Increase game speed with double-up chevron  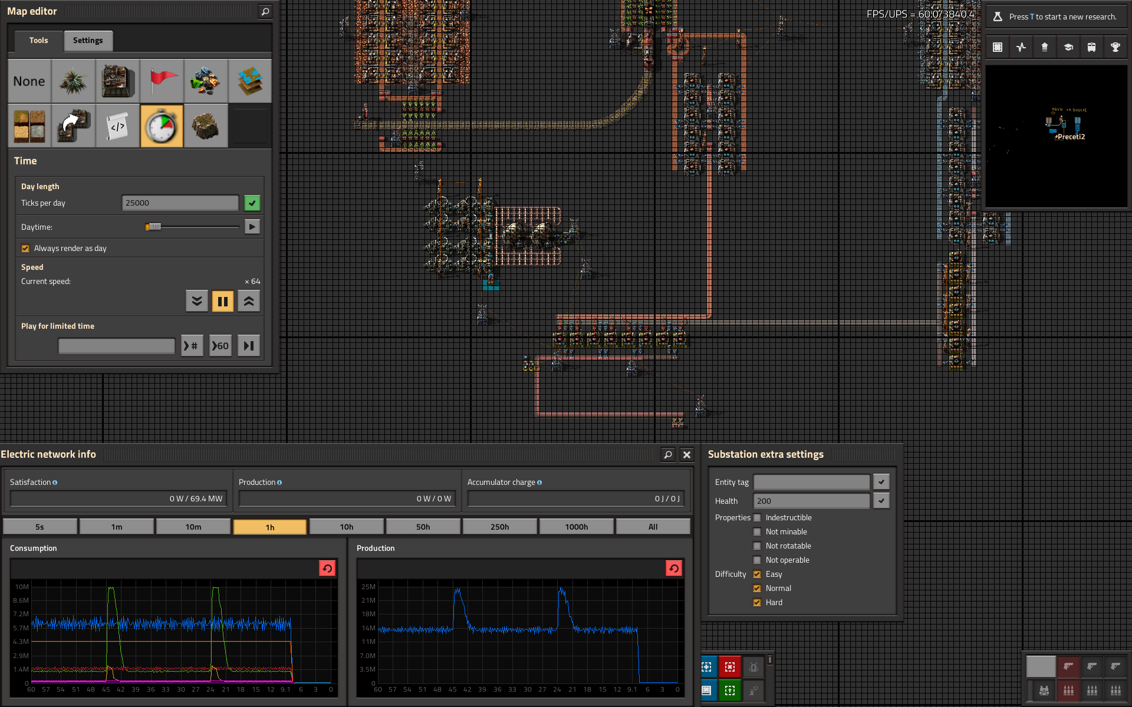click(x=249, y=302)
